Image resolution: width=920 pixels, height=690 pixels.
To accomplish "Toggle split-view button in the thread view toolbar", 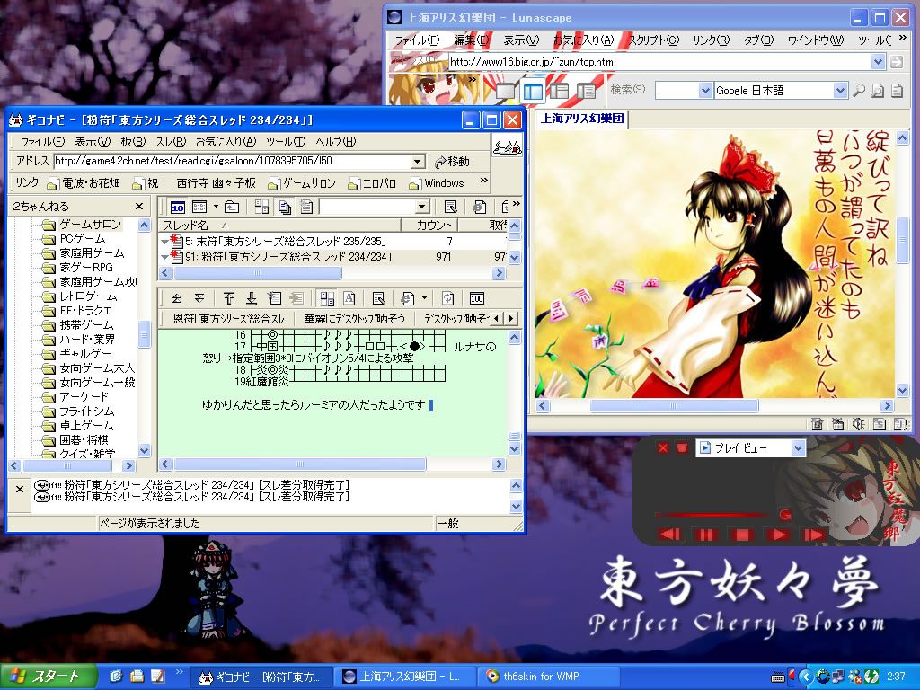I will pos(327,298).
